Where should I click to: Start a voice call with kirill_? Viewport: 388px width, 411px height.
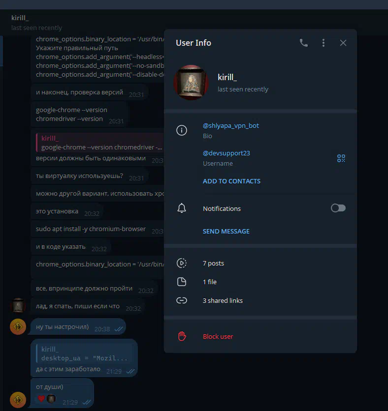pos(304,43)
